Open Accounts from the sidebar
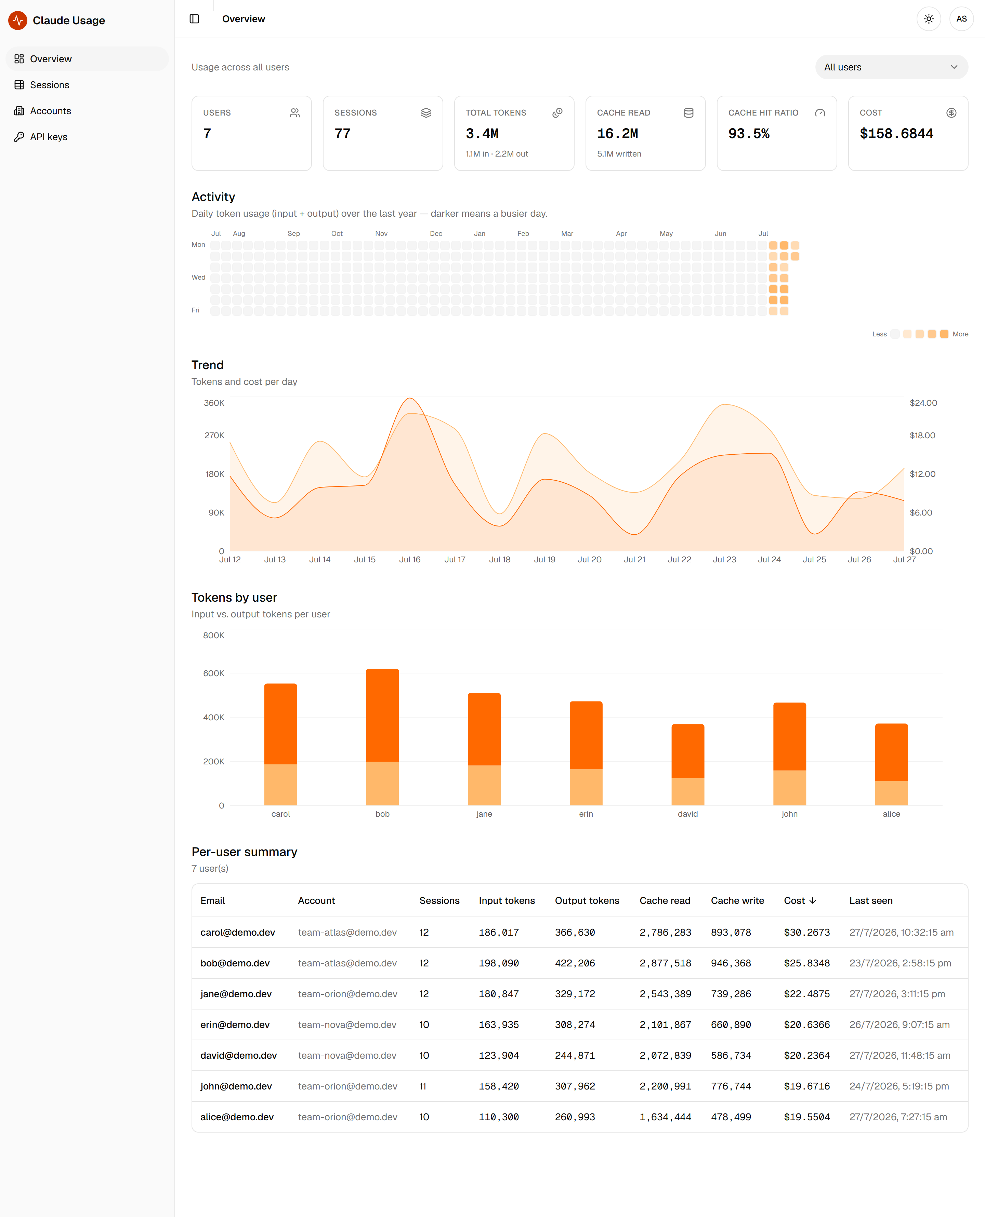985x1217 pixels. pos(87,111)
